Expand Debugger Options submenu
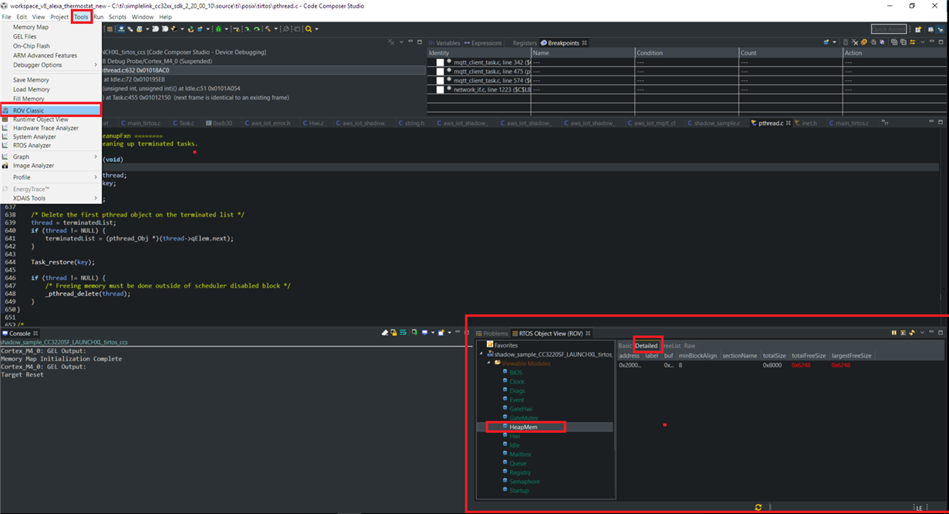The image size is (949, 514). (x=51, y=65)
